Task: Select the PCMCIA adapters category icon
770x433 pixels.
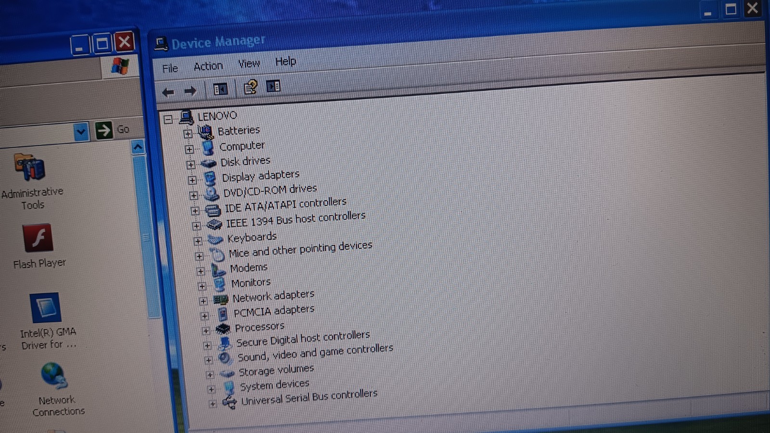Action: point(222,314)
